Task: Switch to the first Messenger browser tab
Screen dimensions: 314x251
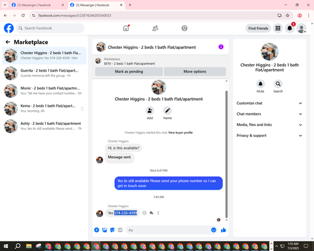Action: coord(38,5)
